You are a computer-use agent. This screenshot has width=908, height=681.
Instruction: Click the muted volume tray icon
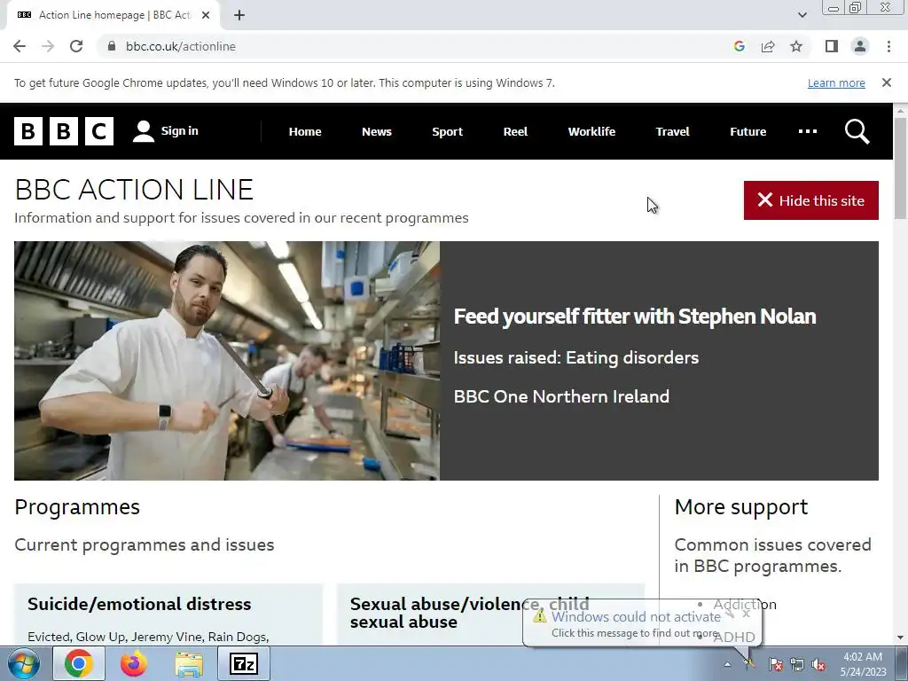point(818,664)
